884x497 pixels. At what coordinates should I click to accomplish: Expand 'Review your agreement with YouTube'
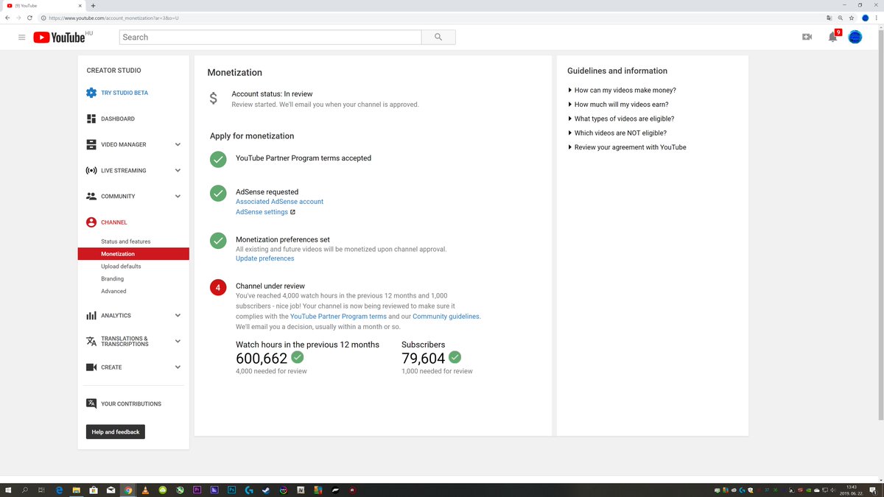click(626, 147)
